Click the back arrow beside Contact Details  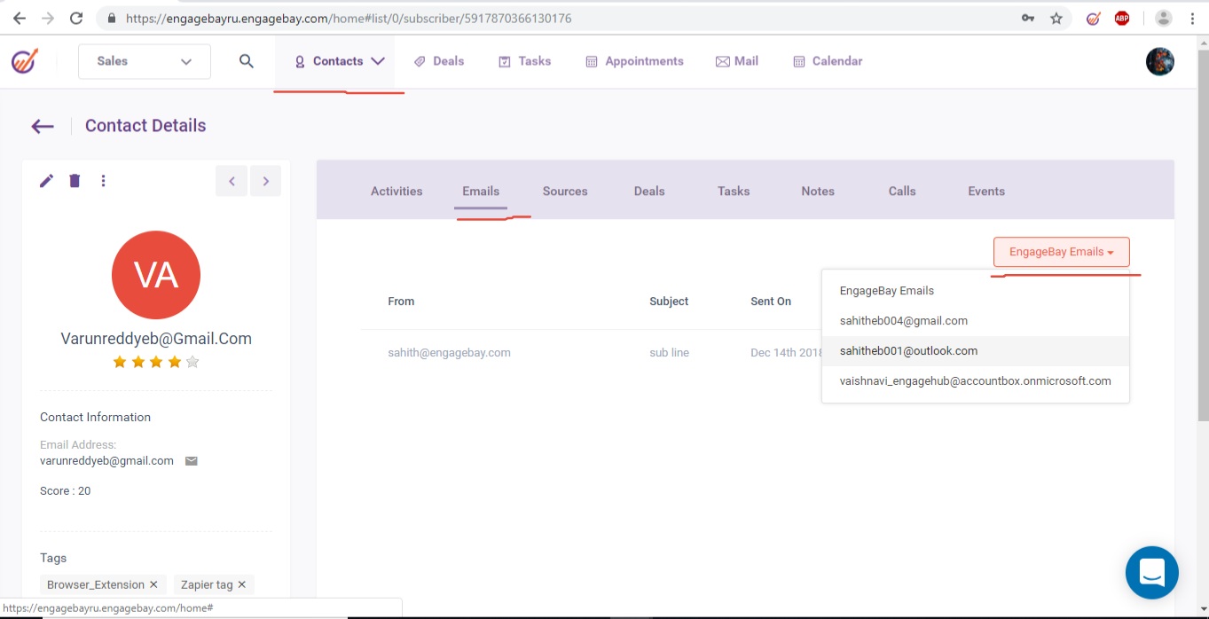[43, 126]
